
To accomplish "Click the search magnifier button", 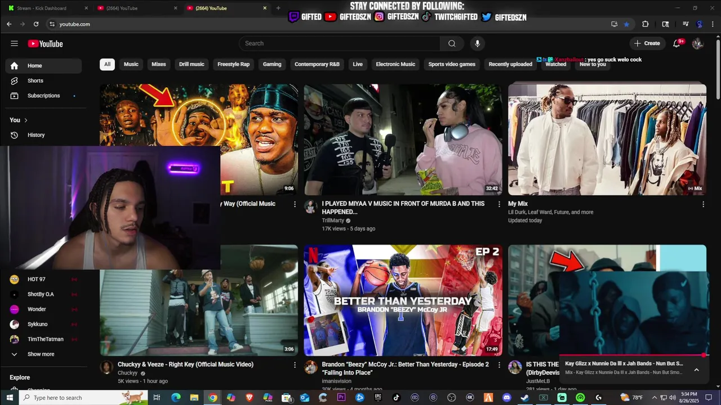I will (x=452, y=43).
